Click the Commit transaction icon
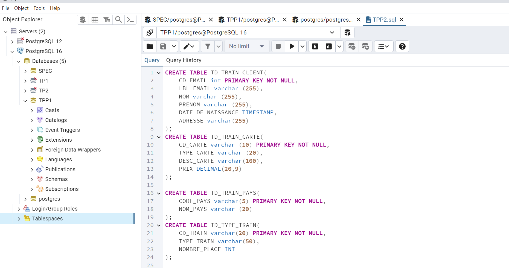The width and height of the screenshot is (509, 268). (352, 46)
